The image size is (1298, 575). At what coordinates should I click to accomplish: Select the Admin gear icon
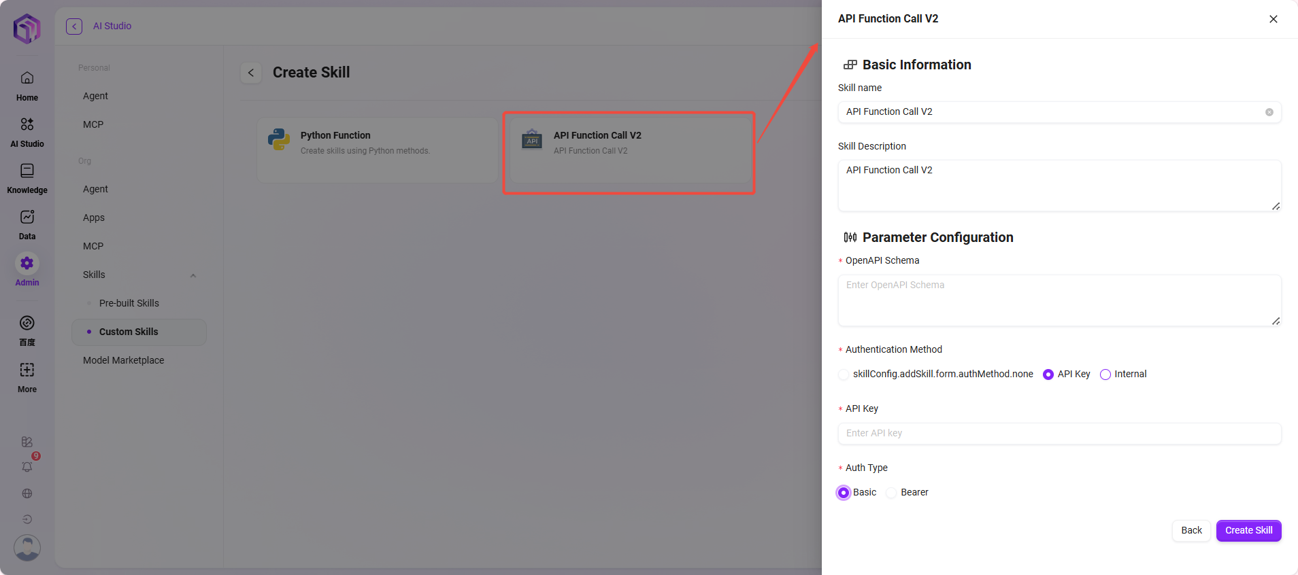(27, 263)
